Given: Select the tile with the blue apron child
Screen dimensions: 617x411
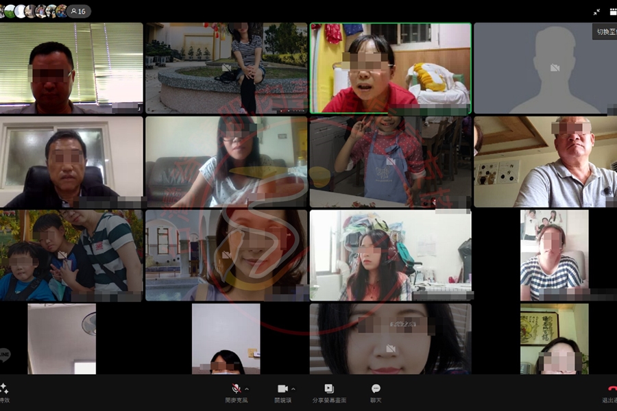Looking at the screenshot, I should (390, 162).
